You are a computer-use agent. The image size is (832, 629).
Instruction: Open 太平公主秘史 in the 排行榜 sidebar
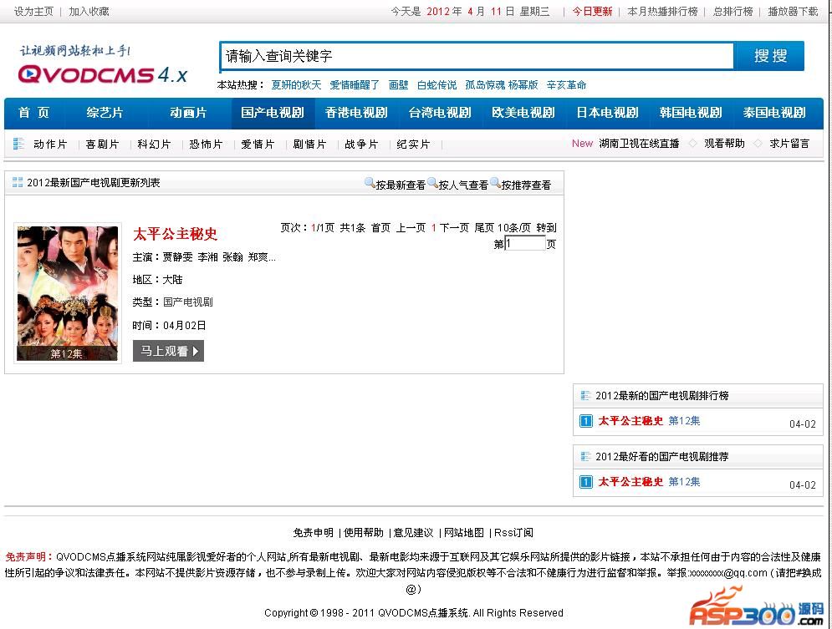[630, 421]
